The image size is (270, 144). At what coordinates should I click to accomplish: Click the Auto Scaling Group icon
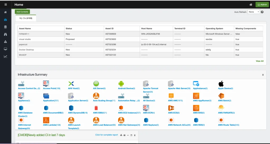96,96
